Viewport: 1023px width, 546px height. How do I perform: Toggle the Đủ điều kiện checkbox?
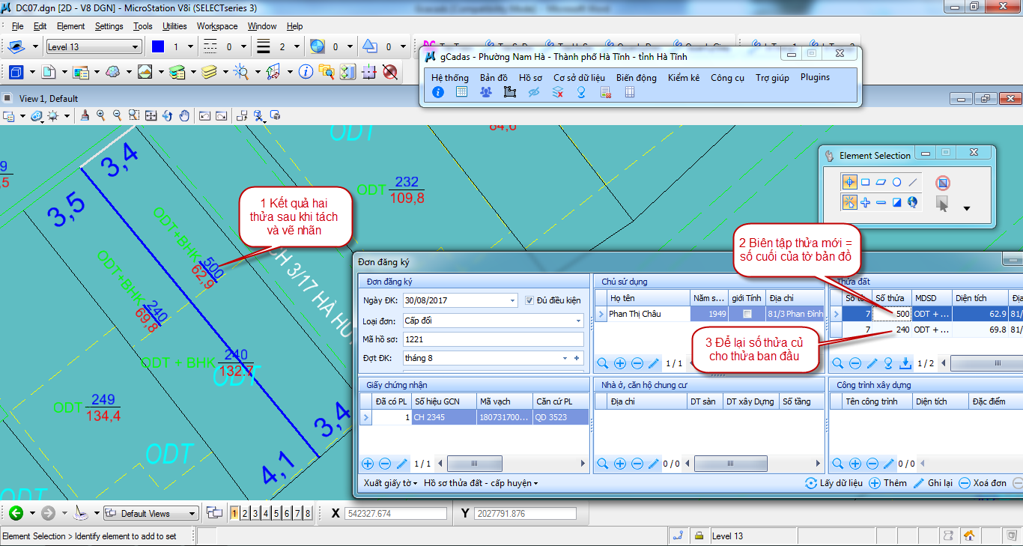pos(530,300)
